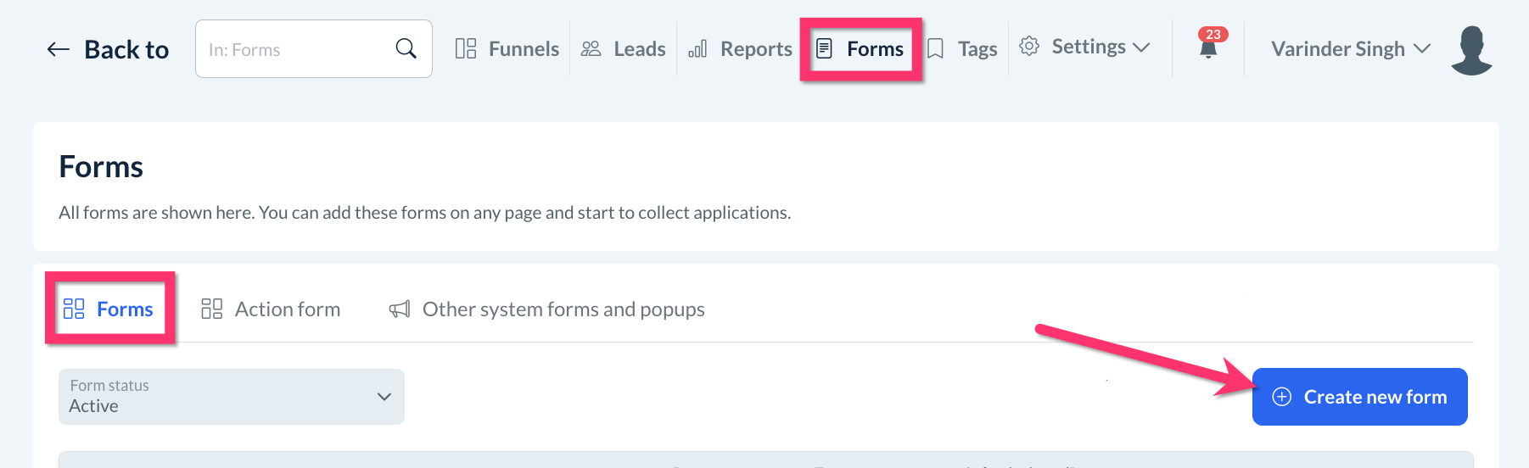This screenshot has width=1529, height=468.
Task: Expand the Settings dropdown chevron
Action: (x=1141, y=47)
